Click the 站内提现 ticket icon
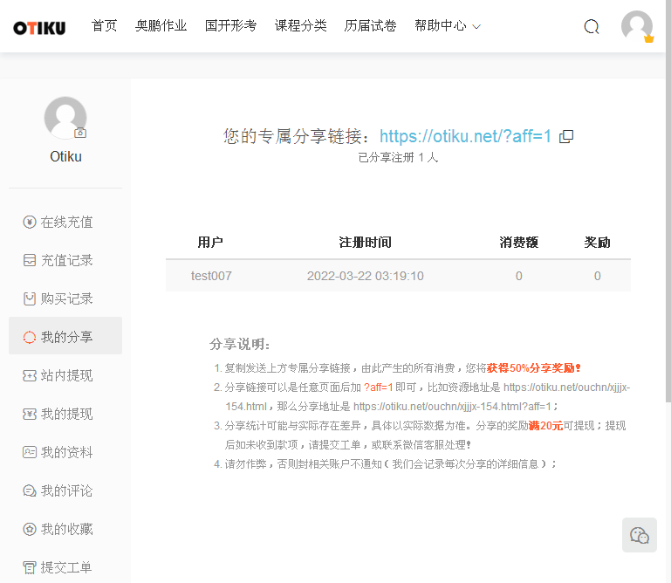The height and width of the screenshot is (583, 671). pos(29,376)
